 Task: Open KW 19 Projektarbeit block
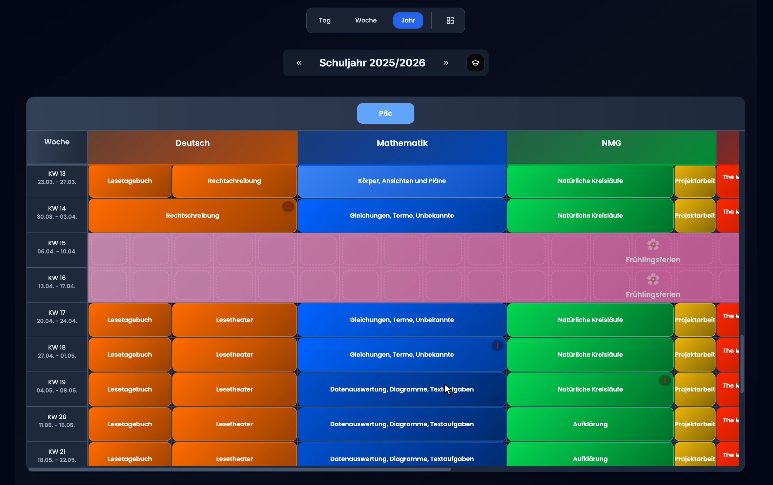[x=695, y=389]
